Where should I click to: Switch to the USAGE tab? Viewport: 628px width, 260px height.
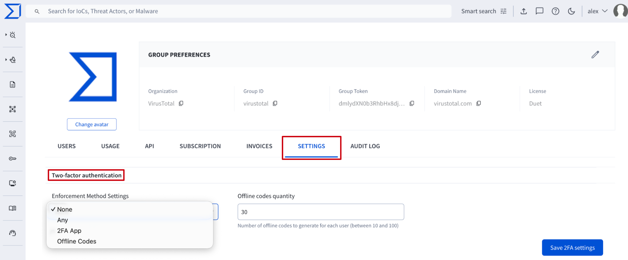110,146
